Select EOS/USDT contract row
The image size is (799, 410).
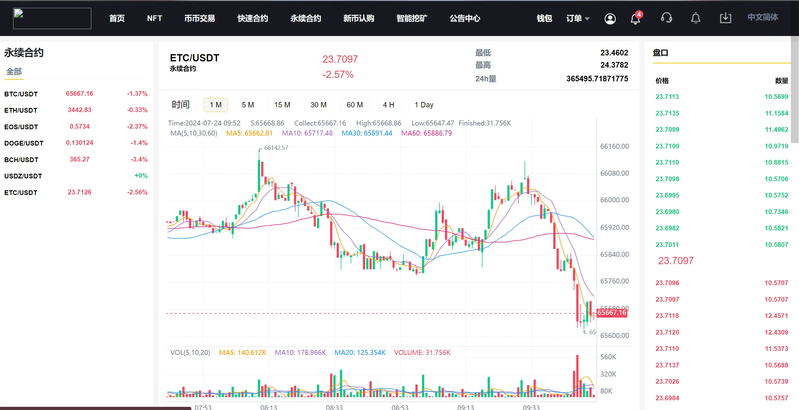76,127
